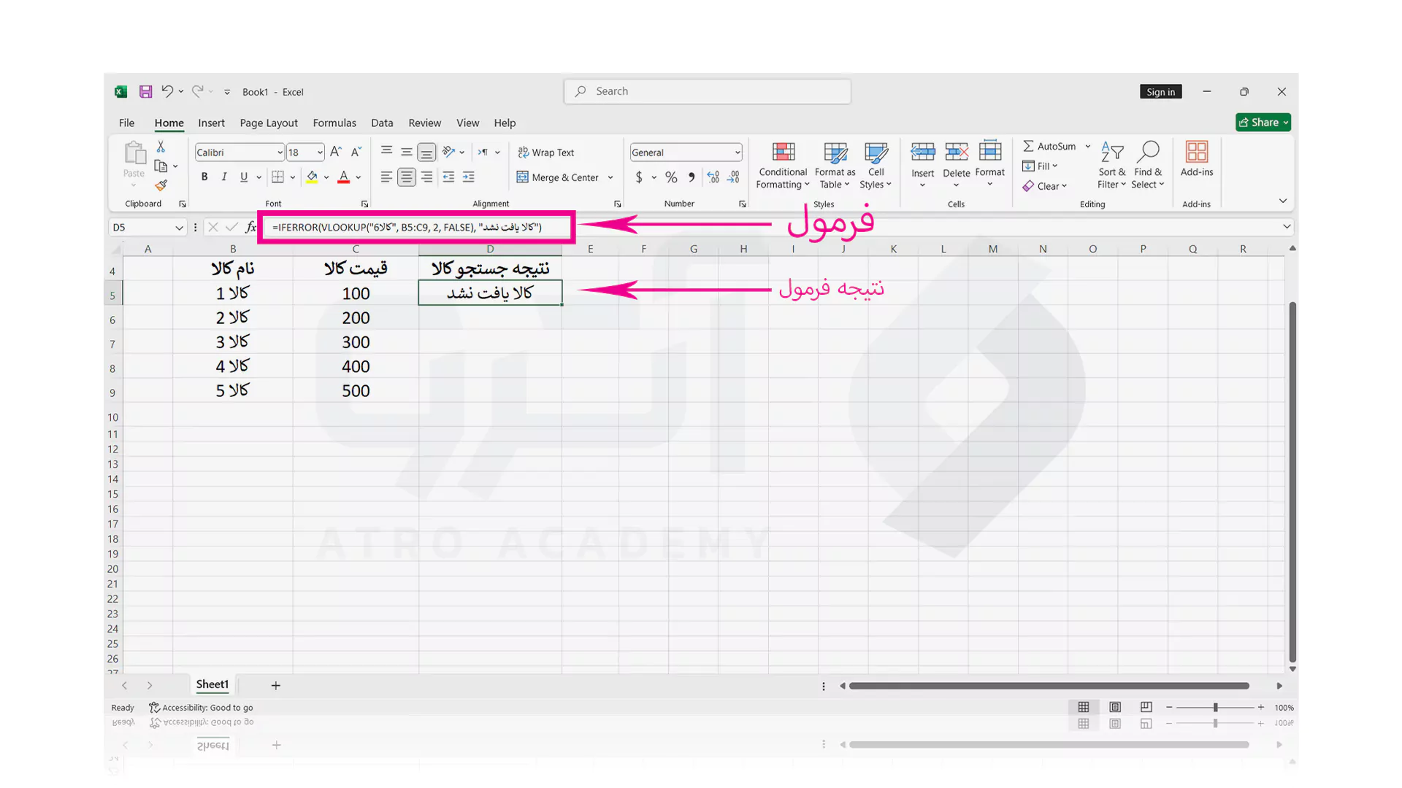Click the Insert Function fx icon
This screenshot has width=1402, height=788.
click(x=251, y=227)
